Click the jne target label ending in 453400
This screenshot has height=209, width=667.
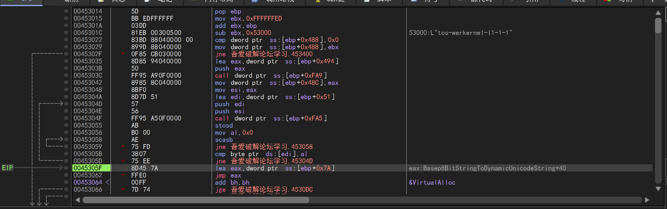tap(272, 54)
